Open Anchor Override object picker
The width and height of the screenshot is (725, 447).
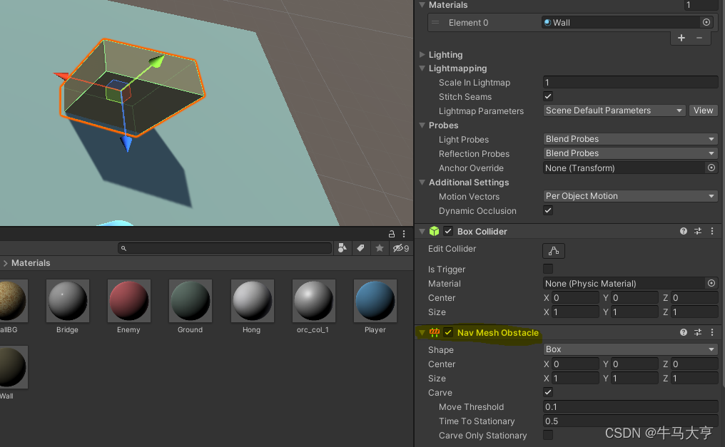point(711,168)
